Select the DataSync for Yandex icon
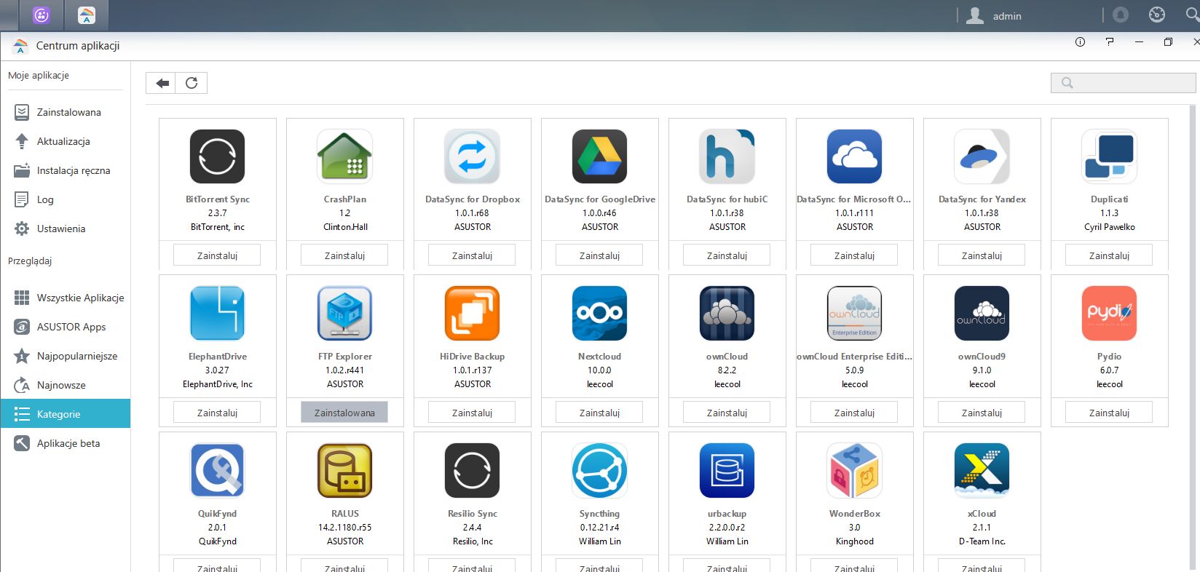This screenshot has width=1200, height=572. click(x=982, y=156)
